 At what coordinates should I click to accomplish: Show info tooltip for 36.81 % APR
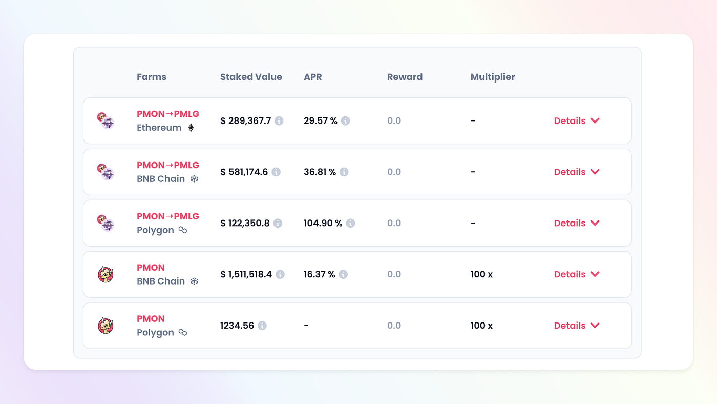(x=344, y=172)
